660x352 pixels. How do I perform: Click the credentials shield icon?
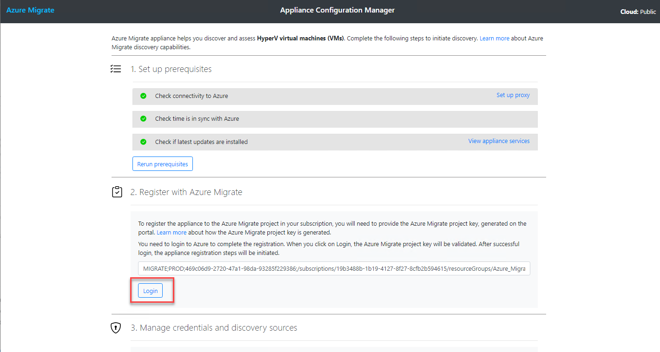[116, 328]
